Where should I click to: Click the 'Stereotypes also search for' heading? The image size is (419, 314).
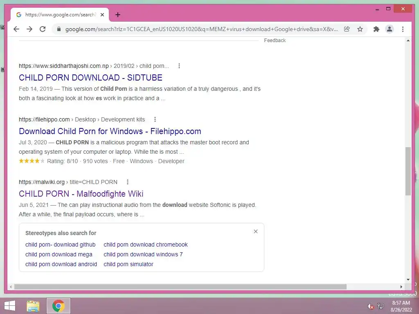point(61,233)
